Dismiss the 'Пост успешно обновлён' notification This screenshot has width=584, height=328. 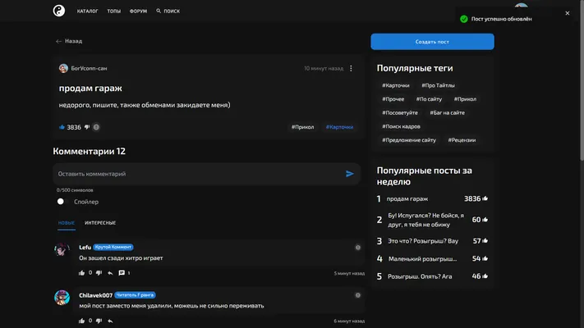[x=568, y=13]
